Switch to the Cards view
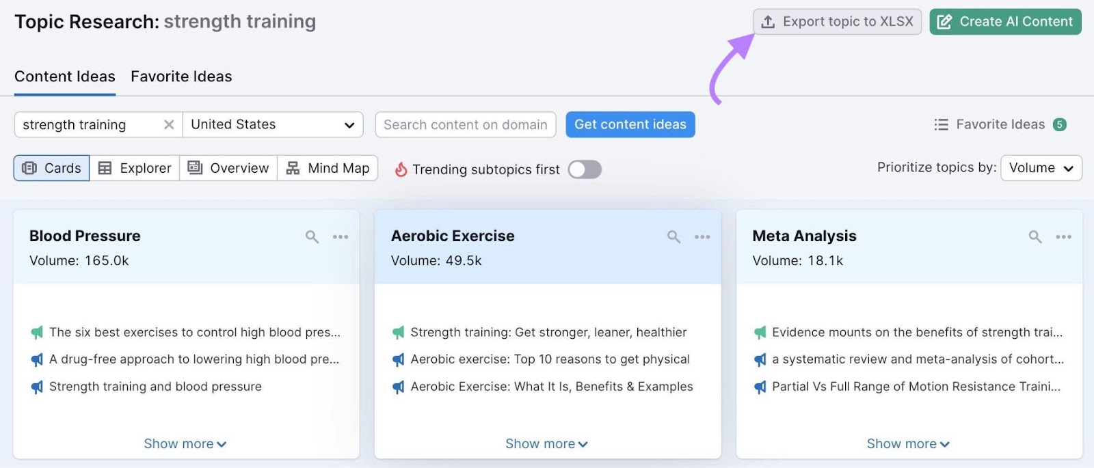 click(51, 167)
